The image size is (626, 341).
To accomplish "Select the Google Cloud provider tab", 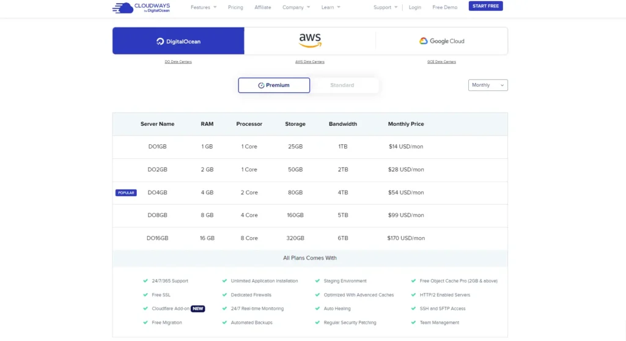I will (x=441, y=41).
